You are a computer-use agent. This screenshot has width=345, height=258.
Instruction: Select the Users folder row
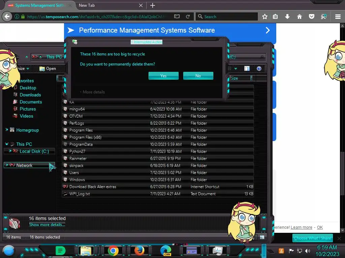158,172
